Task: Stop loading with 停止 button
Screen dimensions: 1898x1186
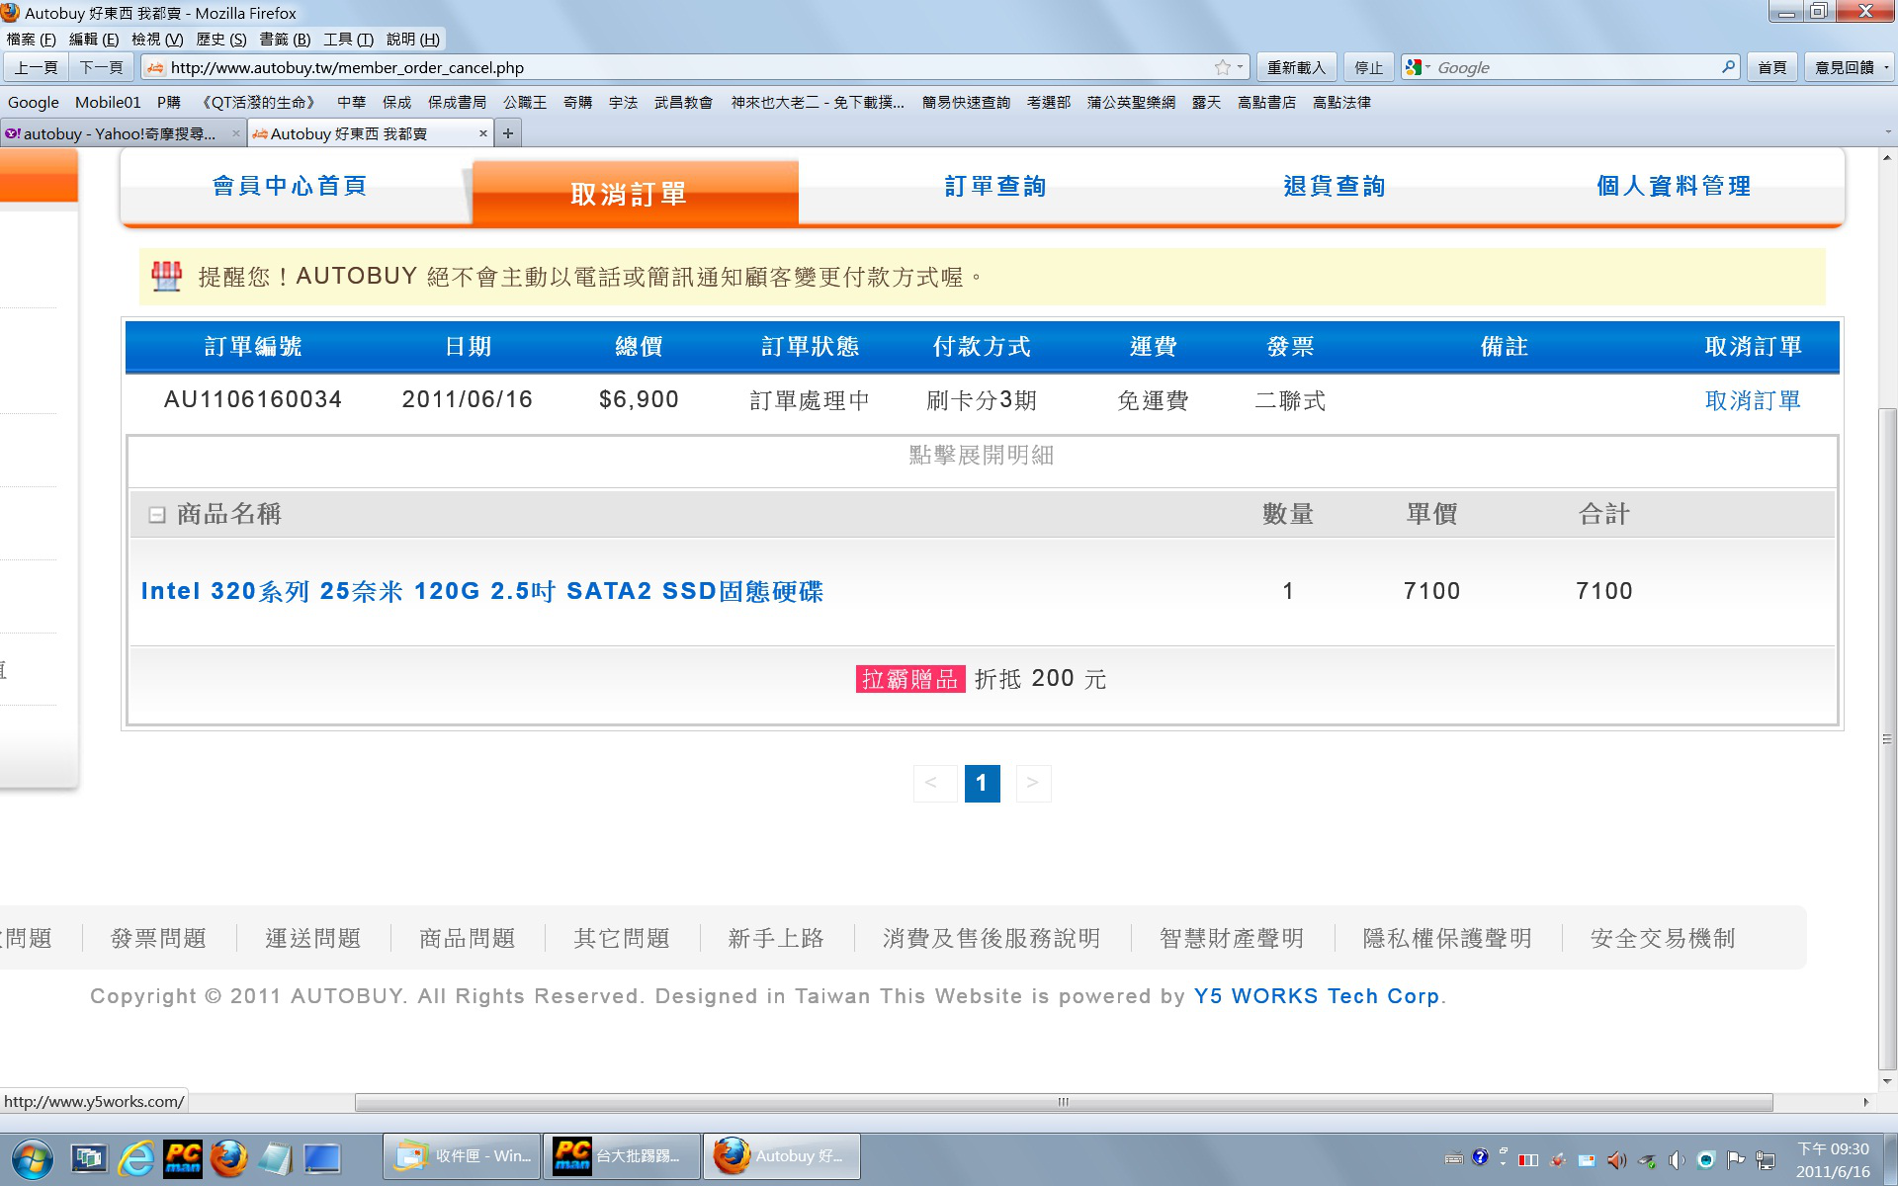Action: click(x=1369, y=67)
